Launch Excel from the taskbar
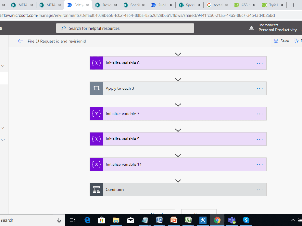Image resolution: width=302 pixels, height=226 pixels. [188, 220]
